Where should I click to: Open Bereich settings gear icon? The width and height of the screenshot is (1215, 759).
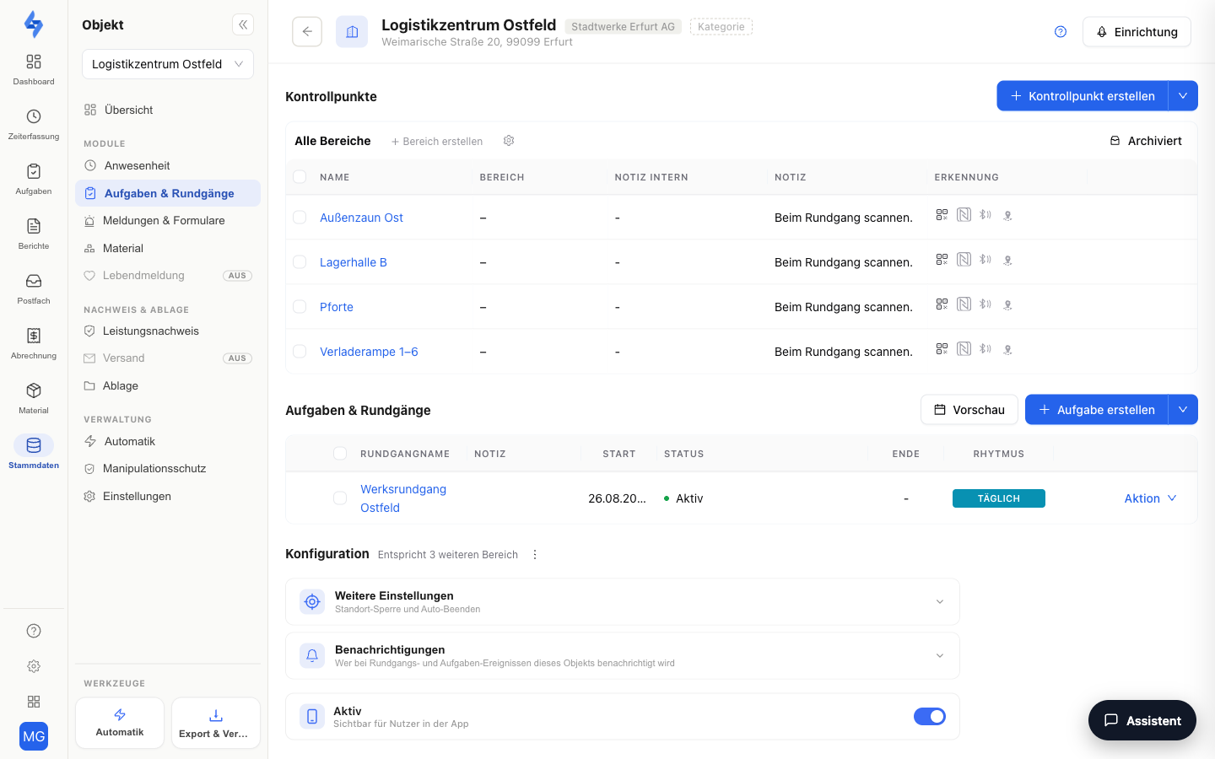click(509, 141)
